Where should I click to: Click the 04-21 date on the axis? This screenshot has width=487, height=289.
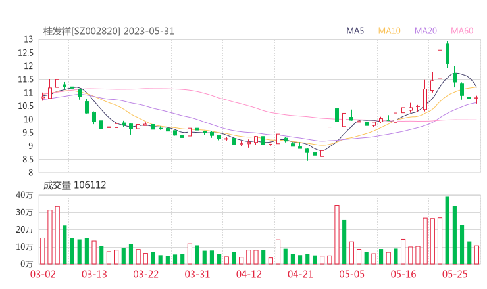tap(300, 274)
